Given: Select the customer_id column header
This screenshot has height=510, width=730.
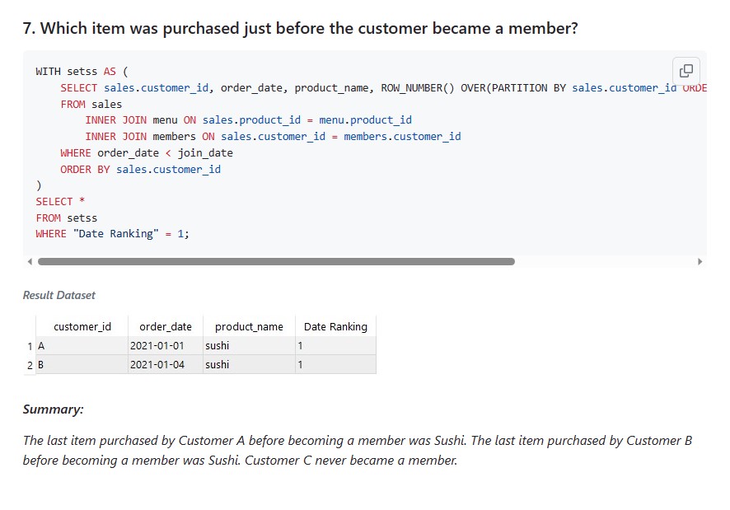Looking at the screenshot, I should tap(82, 326).
